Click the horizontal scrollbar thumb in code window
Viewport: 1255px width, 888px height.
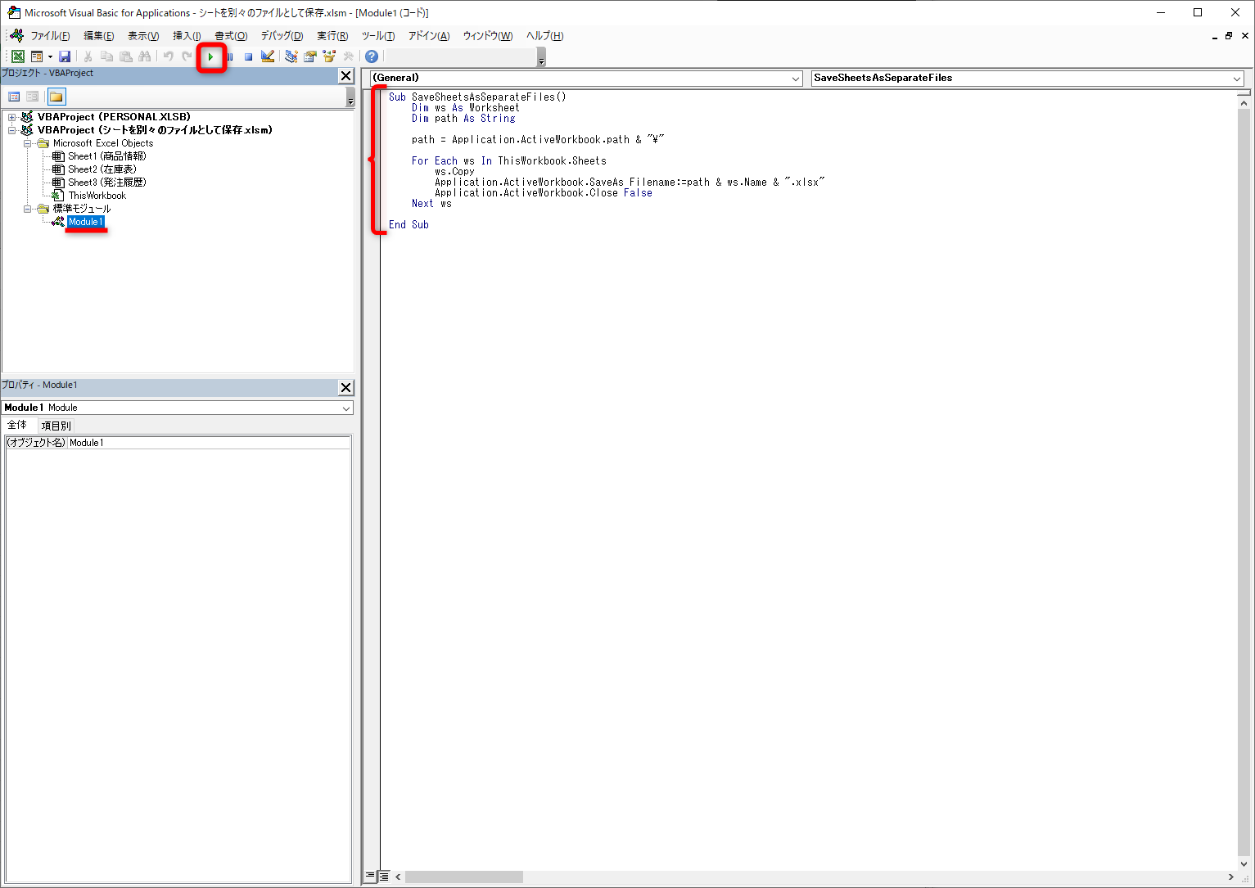point(464,877)
